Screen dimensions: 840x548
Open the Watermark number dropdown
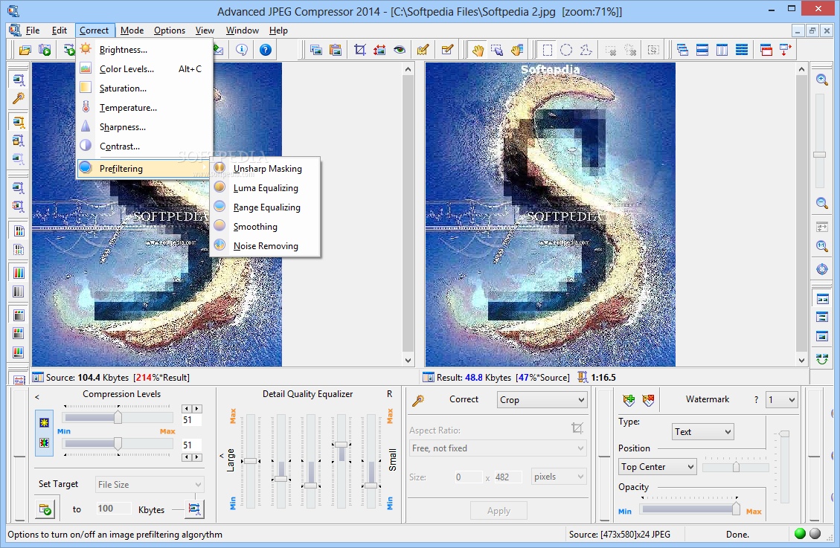point(782,400)
